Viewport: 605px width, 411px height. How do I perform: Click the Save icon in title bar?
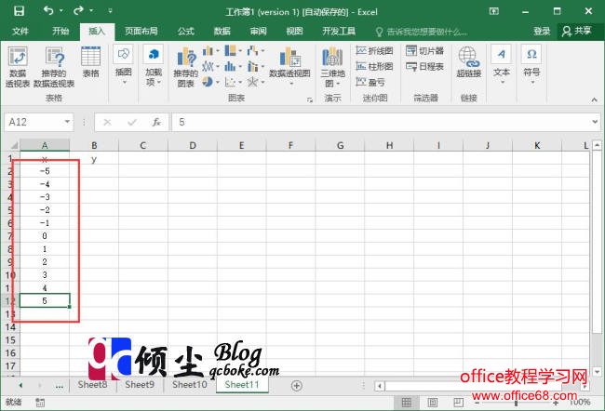pos(19,11)
